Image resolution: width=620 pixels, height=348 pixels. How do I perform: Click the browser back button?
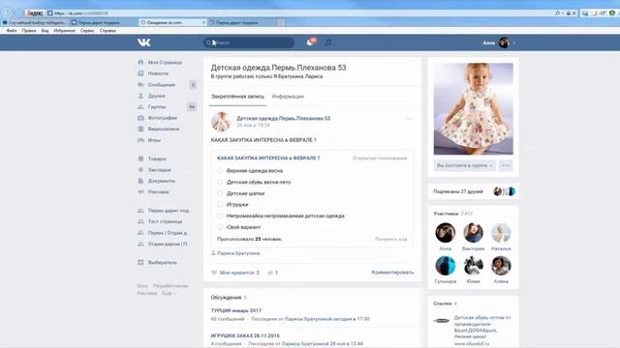7,13
